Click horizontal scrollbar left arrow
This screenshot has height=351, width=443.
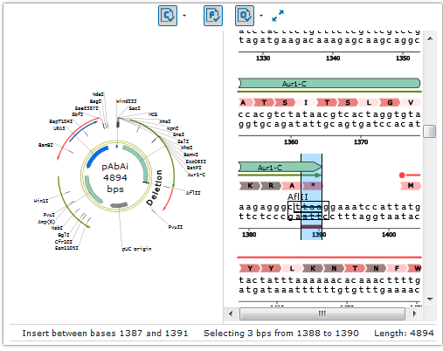pyautogui.click(x=231, y=313)
